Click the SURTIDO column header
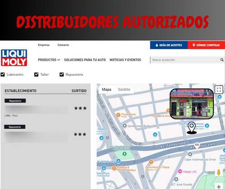The image size is (225, 189). [x=79, y=91]
